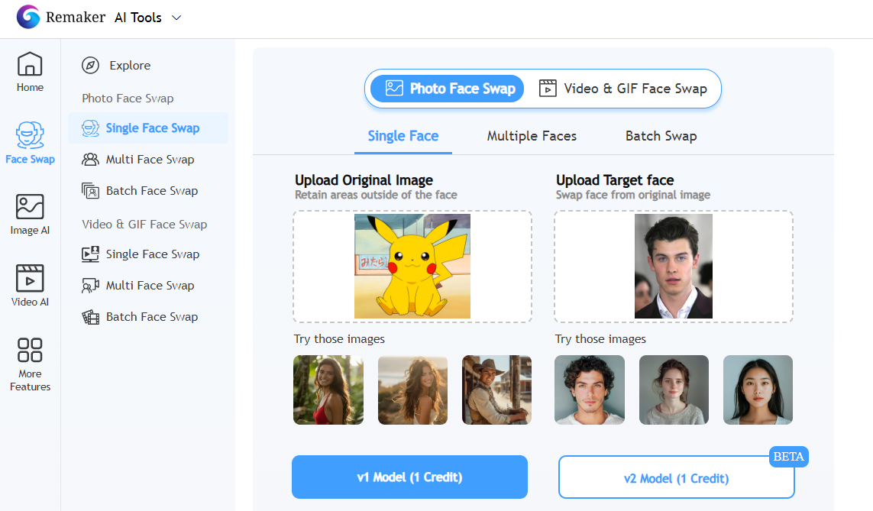The width and height of the screenshot is (873, 511).
Task: Open the Home sidebar icon
Action: point(30,63)
